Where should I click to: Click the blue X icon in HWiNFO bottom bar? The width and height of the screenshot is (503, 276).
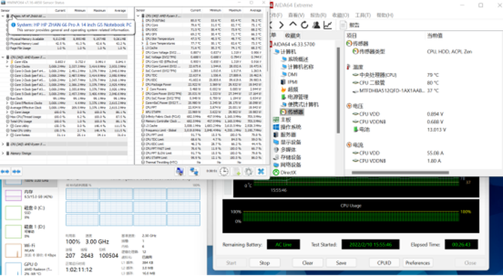[261, 171]
